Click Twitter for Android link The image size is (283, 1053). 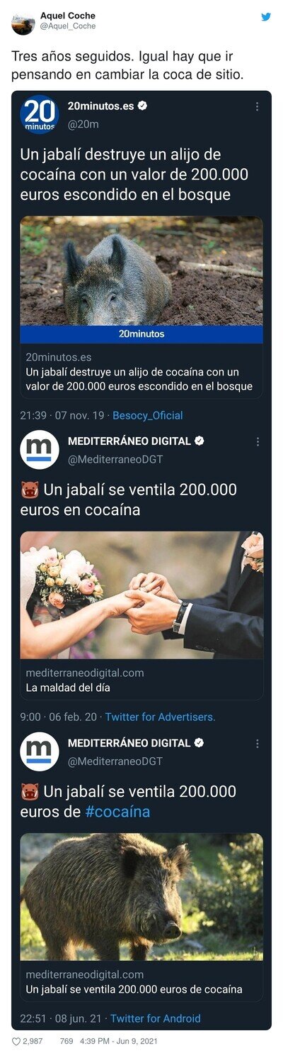point(156,1018)
